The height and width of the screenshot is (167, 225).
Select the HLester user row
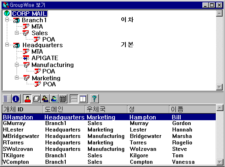109,129
